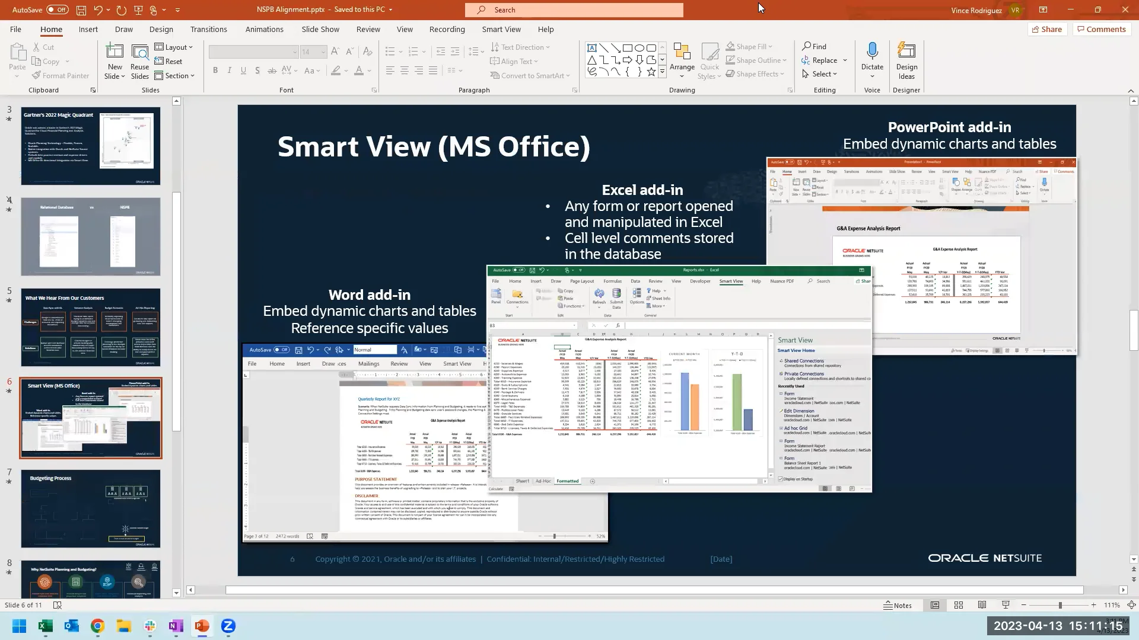Click the Share button
The width and height of the screenshot is (1139, 640).
coord(1047,29)
